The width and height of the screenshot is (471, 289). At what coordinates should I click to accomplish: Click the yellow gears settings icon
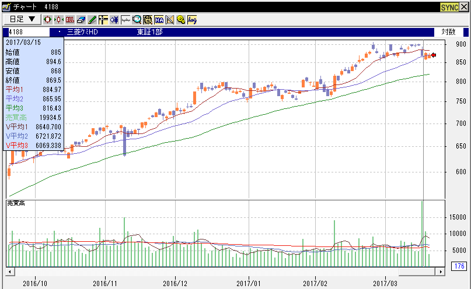pos(181,19)
